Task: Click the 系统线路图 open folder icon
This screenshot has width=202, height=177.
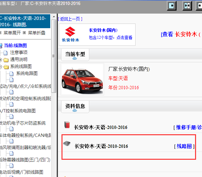Action: [x=6, y=67]
